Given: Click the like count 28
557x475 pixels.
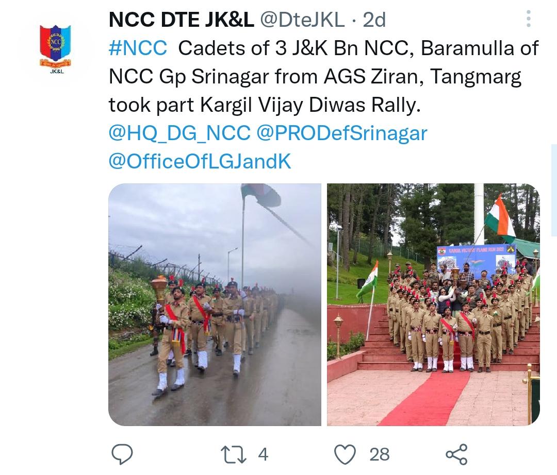Looking at the screenshot, I should click(x=380, y=454).
